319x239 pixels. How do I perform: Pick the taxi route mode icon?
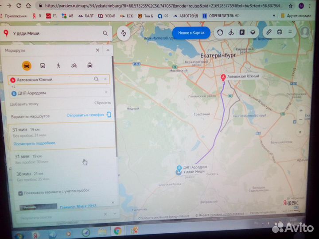90,66
